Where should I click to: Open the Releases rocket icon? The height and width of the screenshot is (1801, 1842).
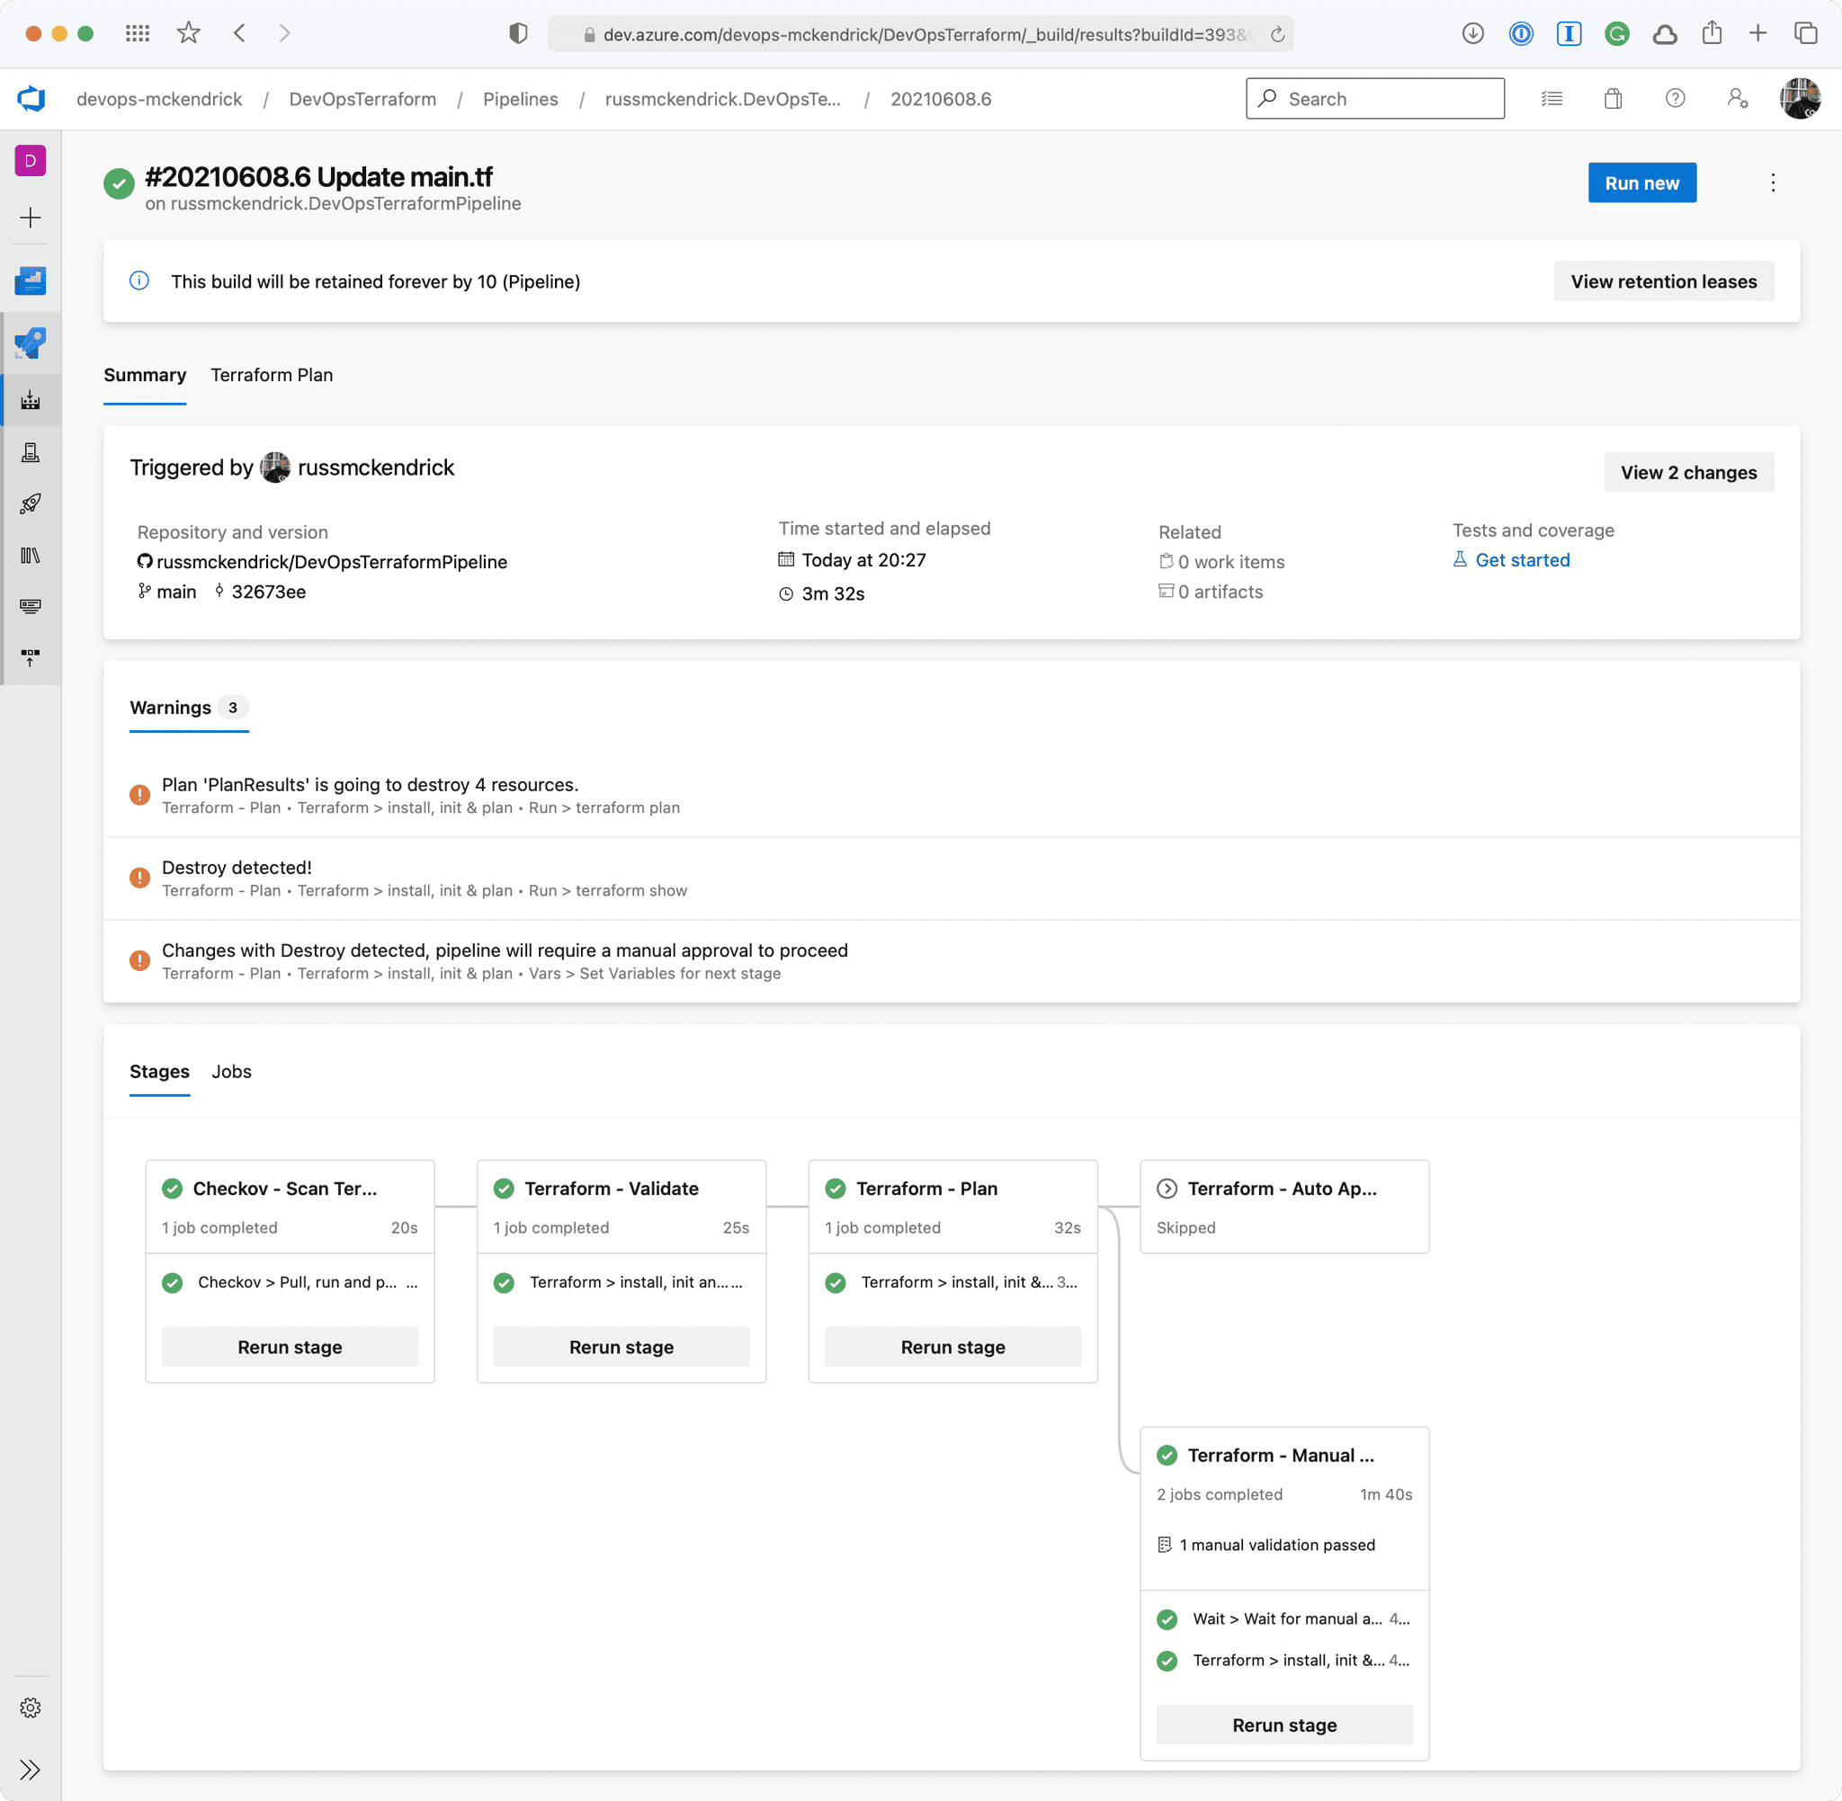[31, 504]
